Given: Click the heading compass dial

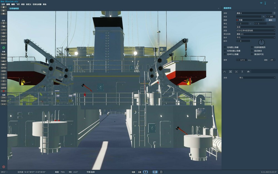Looking at the screenshot, I should (x=262, y=42).
